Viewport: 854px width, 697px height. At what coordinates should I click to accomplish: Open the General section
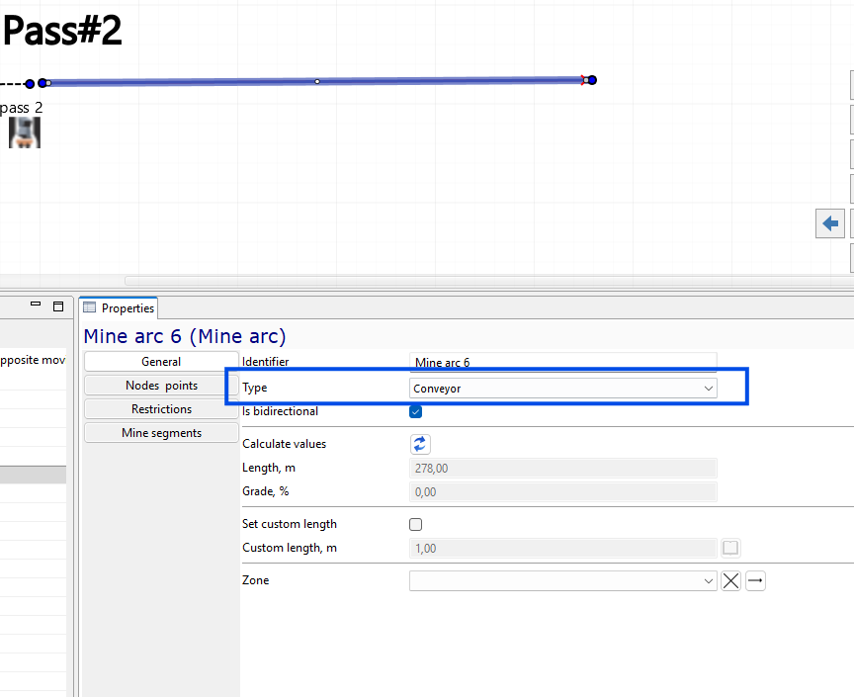click(x=161, y=362)
